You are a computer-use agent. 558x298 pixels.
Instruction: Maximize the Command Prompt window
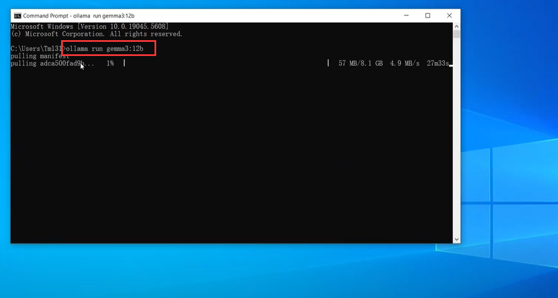tap(428, 16)
